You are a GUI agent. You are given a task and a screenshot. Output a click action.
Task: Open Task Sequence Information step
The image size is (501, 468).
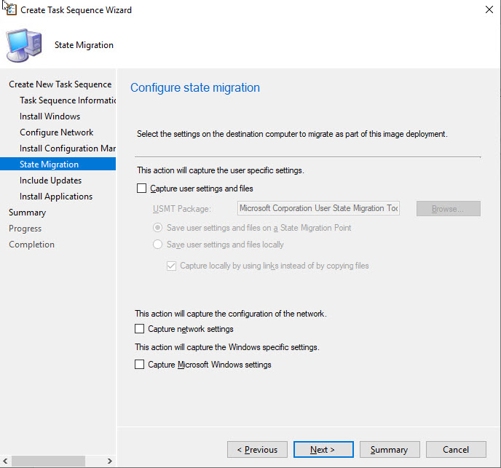click(68, 100)
